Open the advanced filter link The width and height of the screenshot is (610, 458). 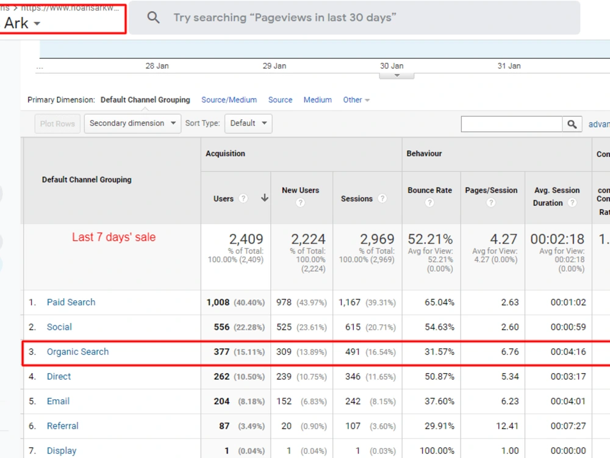click(x=599, y=124)
